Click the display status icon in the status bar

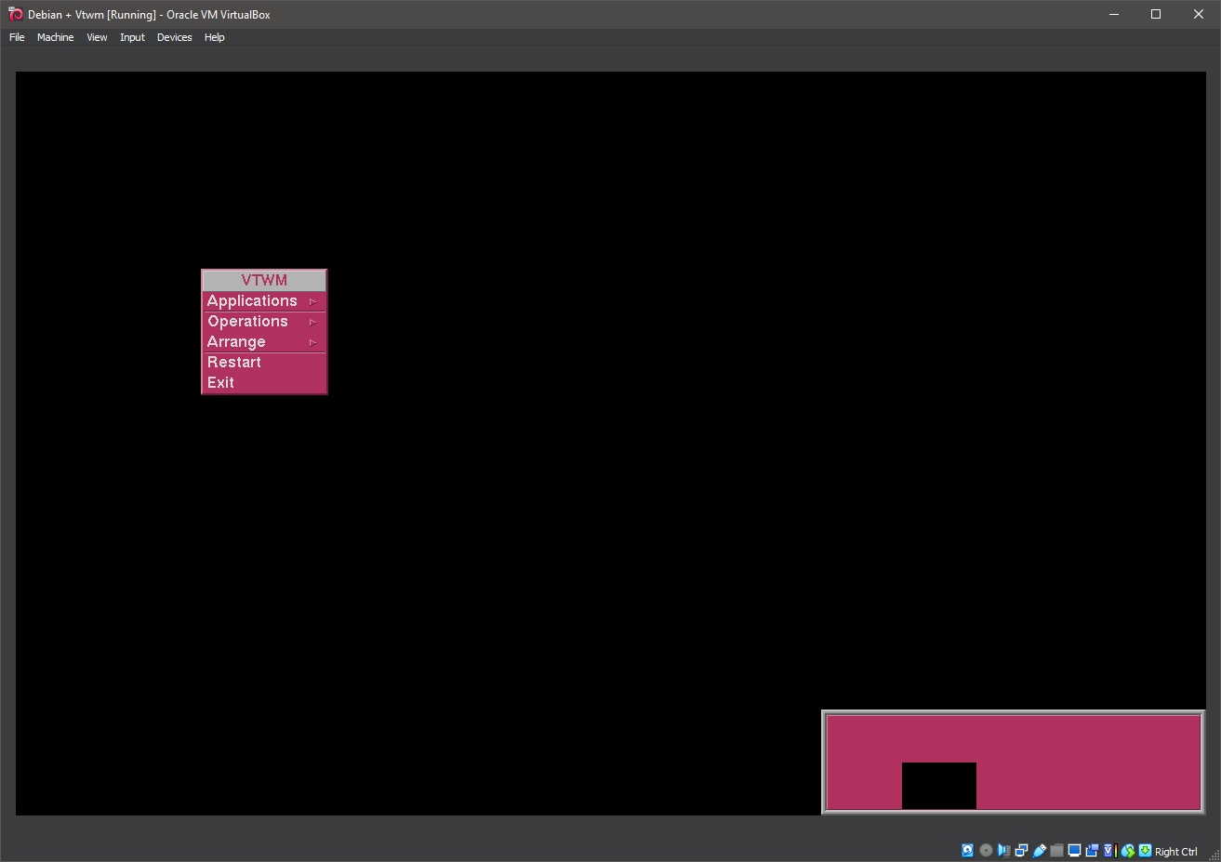coord(1074,850)
